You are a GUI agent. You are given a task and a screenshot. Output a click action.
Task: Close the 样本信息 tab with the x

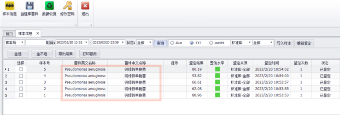click(37, 34)
